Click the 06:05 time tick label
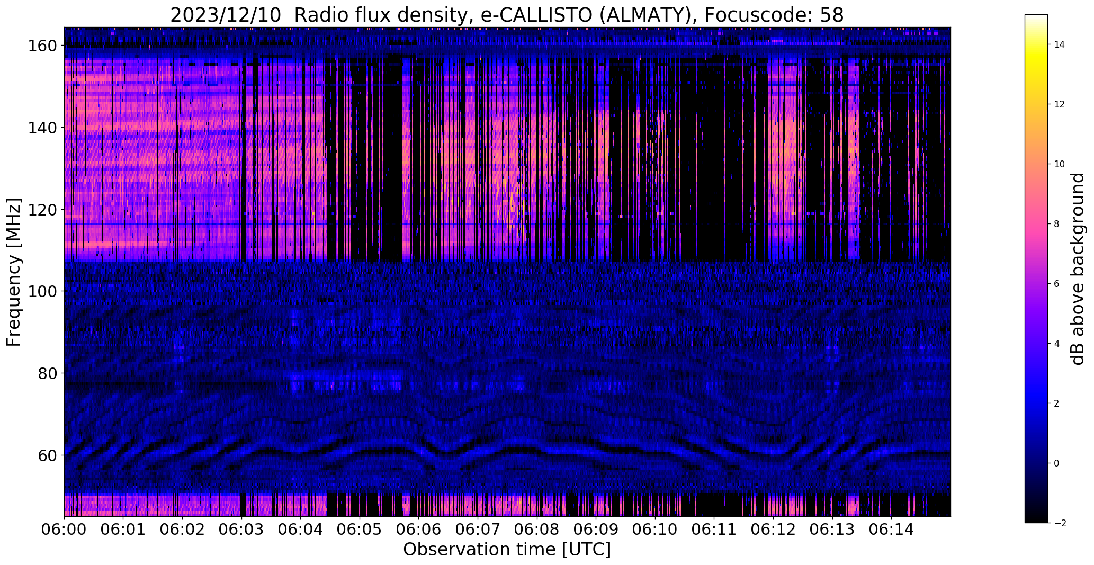Screen dimensions: 1094x565 click(x=360, y=529)
